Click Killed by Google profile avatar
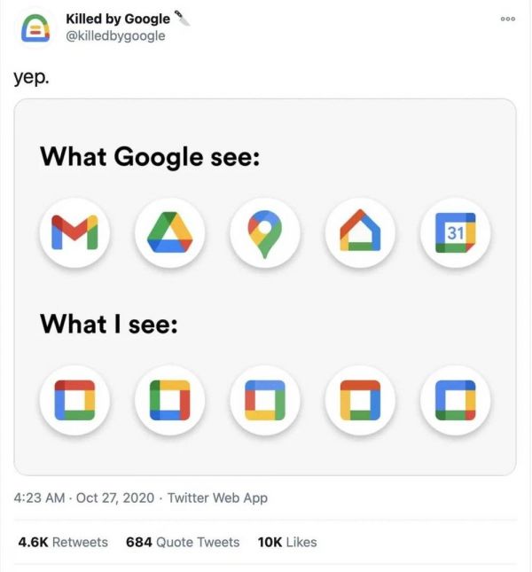 click(x=35, y=27)
